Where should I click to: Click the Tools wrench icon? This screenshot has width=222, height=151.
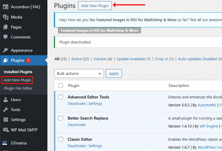[5, 110]
